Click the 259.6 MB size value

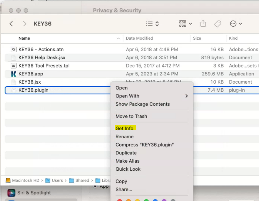coord(213,74)
